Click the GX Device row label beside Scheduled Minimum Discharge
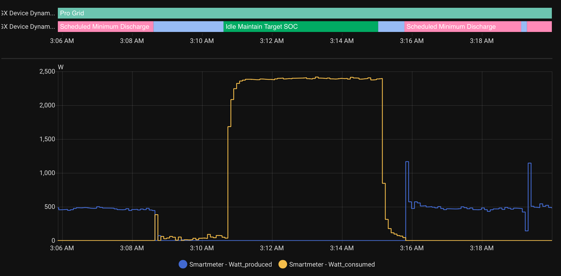Image resolution: width=561 pixels, height=276 pixels. click(28, 27)
